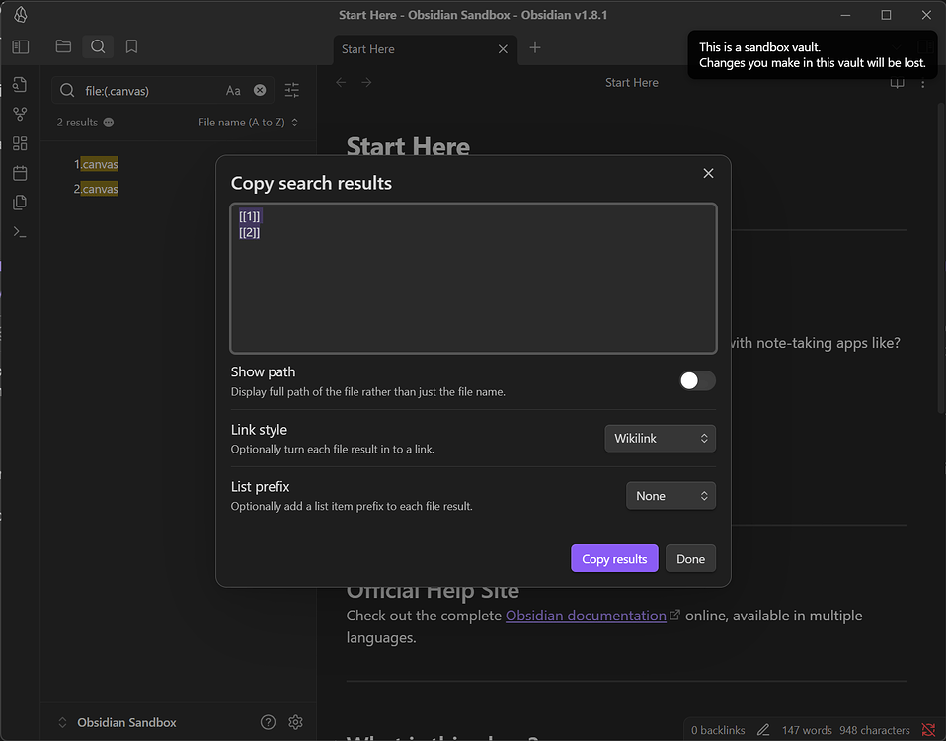Open quick switcher icon in ribbon
The width and height of the screenshot is (946, 741).
click(x=20, y=85)
